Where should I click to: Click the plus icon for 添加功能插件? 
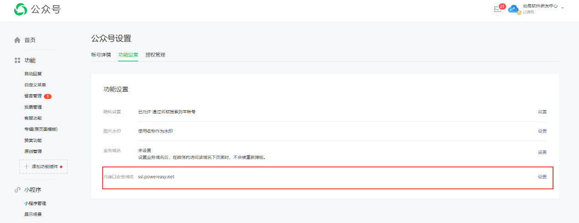tap(26, 167)
